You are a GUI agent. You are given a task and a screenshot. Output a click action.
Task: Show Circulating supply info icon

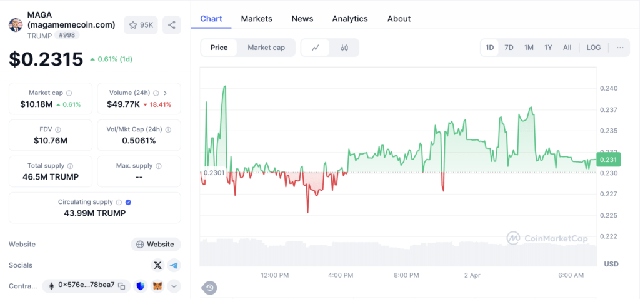(x=119, y=202)
